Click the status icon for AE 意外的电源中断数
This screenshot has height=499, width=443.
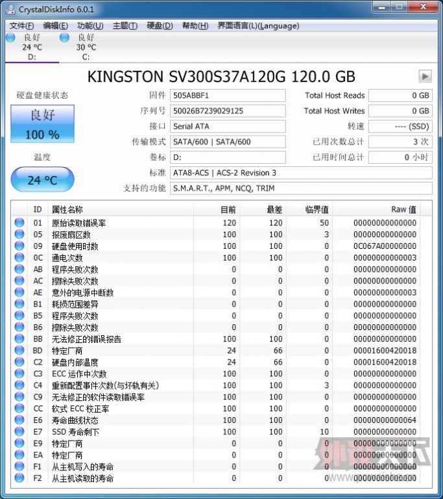(19, 292)
